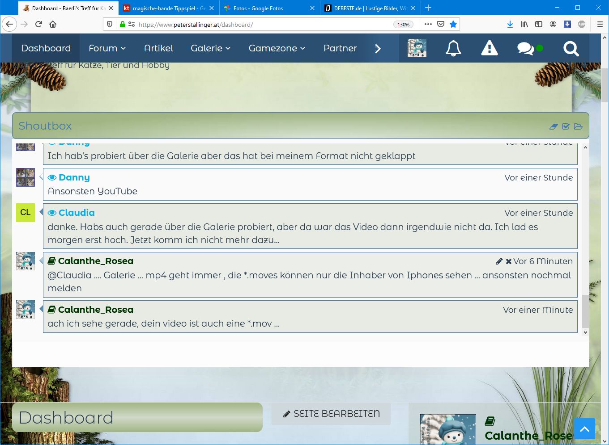Delete the message posted 6 minutes ago
This screenshot has width=609, height=445.
point(508,261)
